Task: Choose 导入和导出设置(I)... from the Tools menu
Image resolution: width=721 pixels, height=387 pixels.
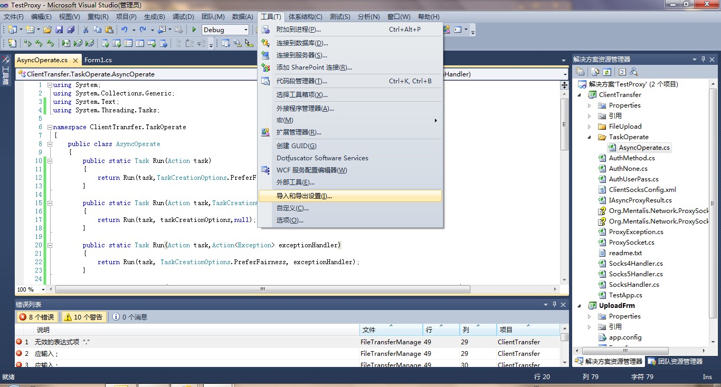Action: 350,196
